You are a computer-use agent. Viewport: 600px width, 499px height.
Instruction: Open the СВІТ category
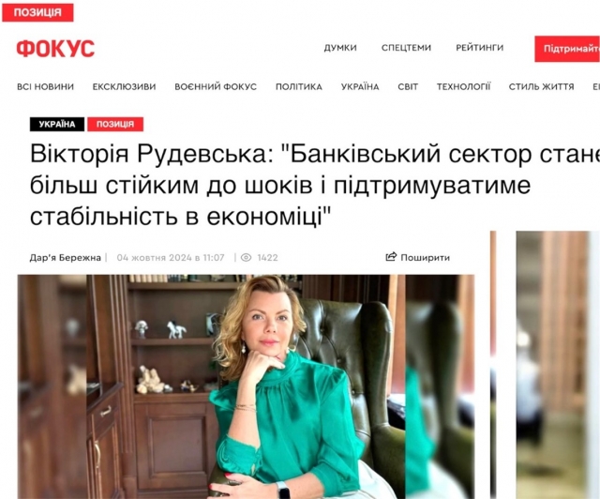click(408, 87)
